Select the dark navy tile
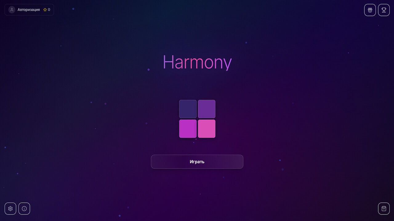 [188, 109]
